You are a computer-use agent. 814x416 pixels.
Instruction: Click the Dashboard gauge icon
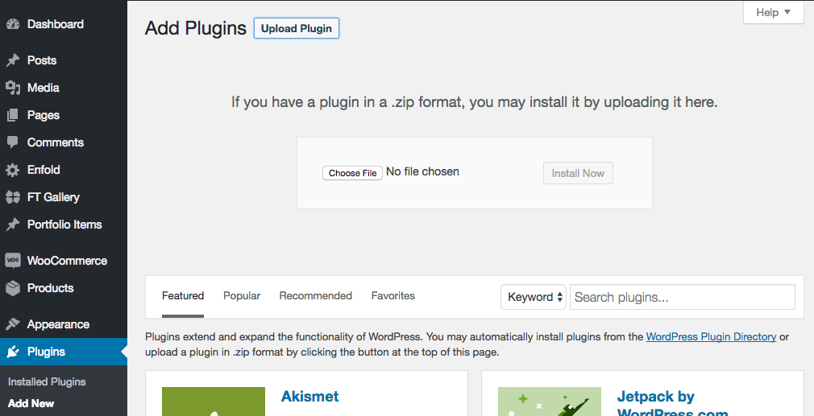pos(13,24)
